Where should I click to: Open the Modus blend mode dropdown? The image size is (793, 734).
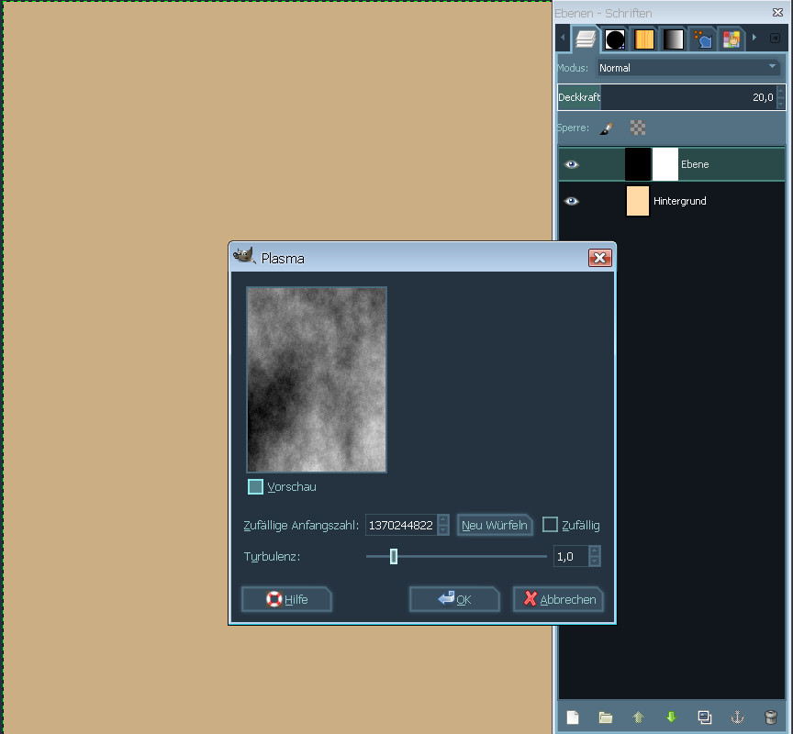(687, 68)
